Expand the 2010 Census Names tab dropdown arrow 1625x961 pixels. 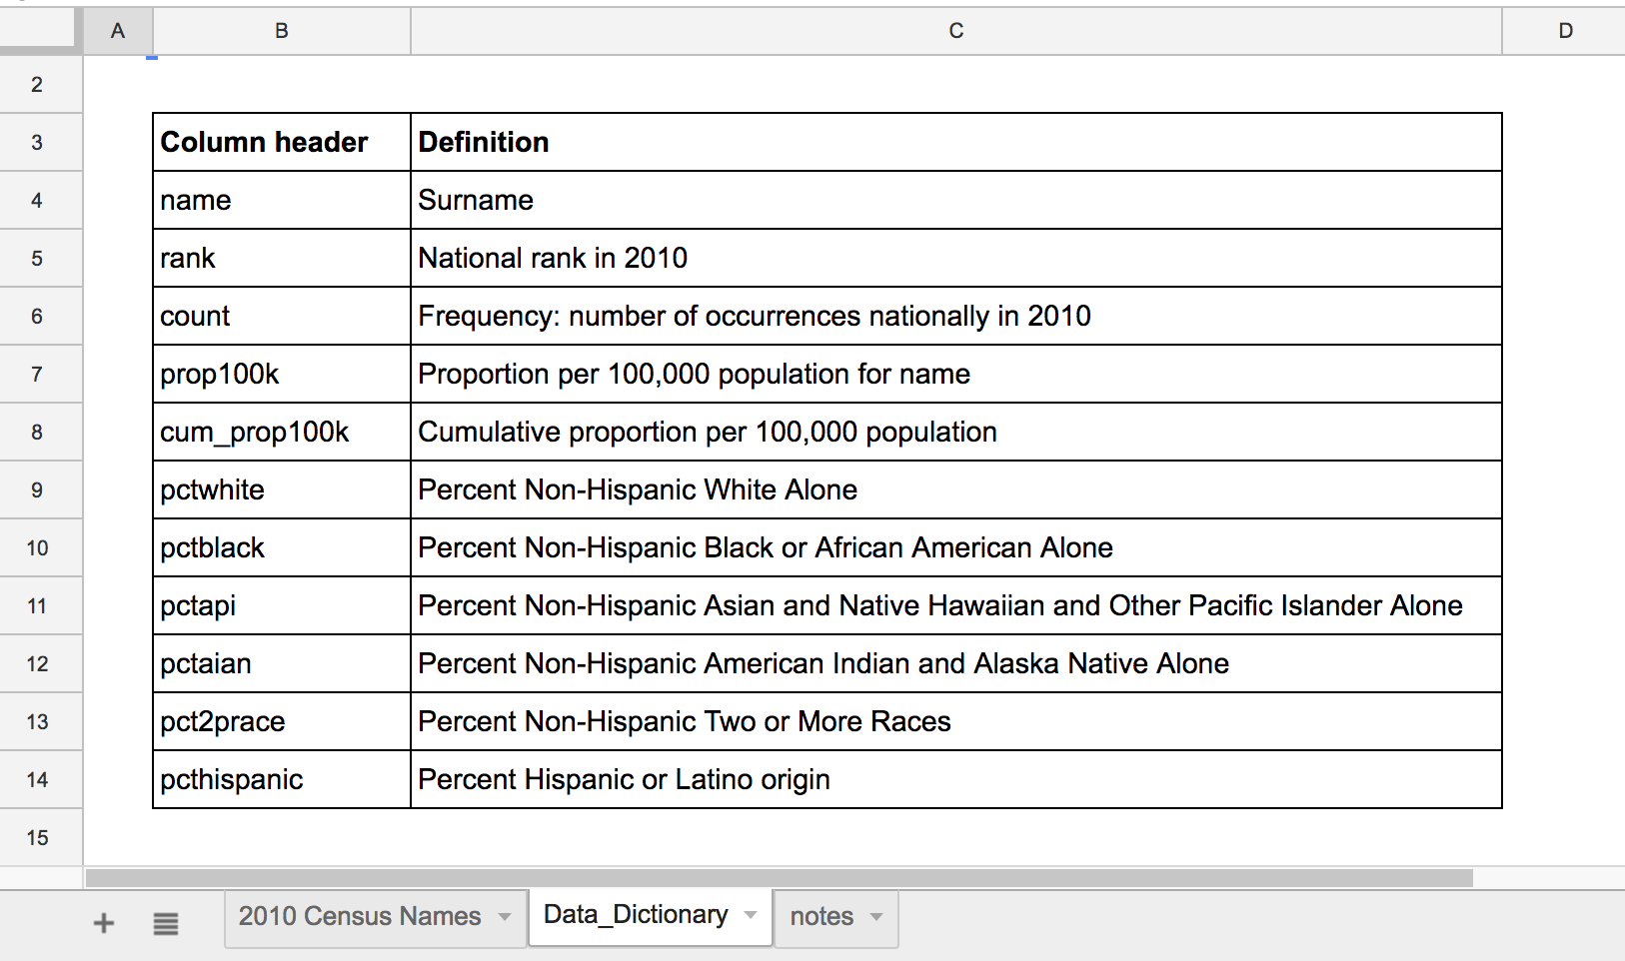pos(505,916)
